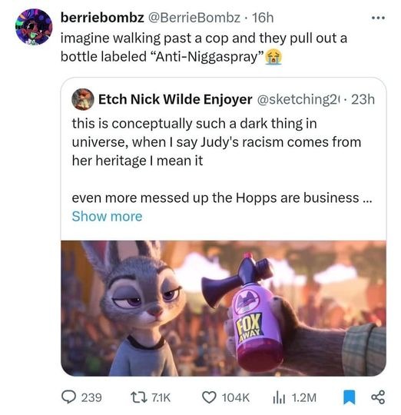The image size is (401, 415).
Task: View tweet analytics bar chart icon
Action: tap(279, 397)
